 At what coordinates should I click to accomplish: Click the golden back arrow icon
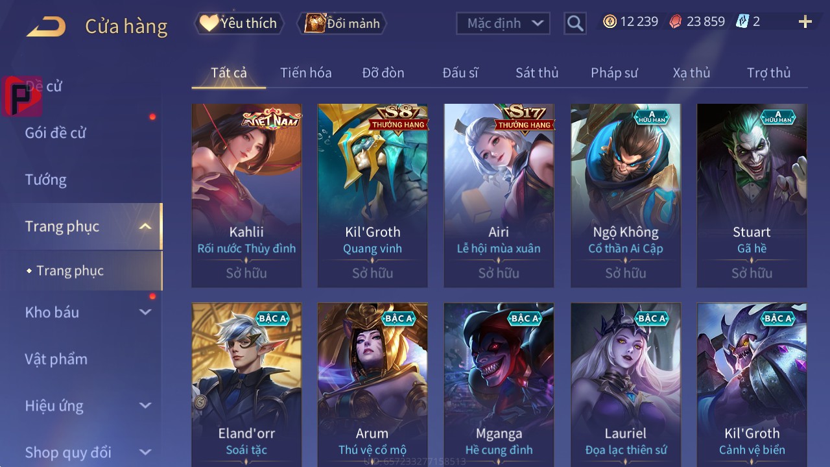[46, 27]
